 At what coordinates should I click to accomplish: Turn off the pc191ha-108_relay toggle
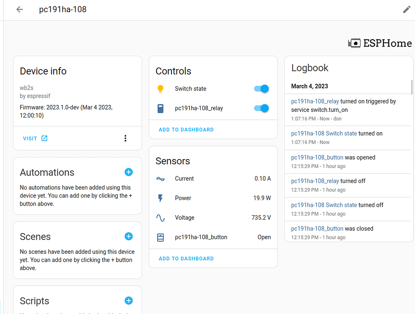coord(261,108)
